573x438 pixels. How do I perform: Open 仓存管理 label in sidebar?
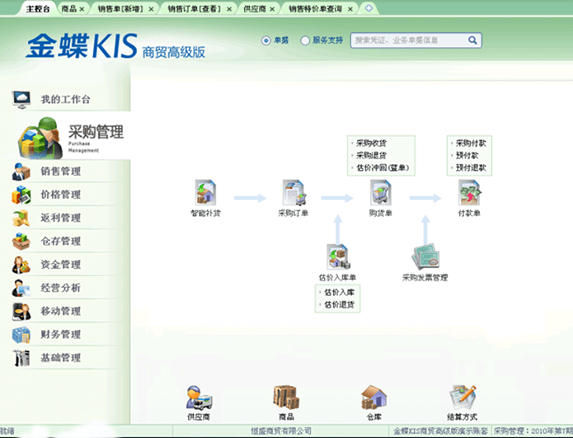pyautogui.click(x=61, y=242)
